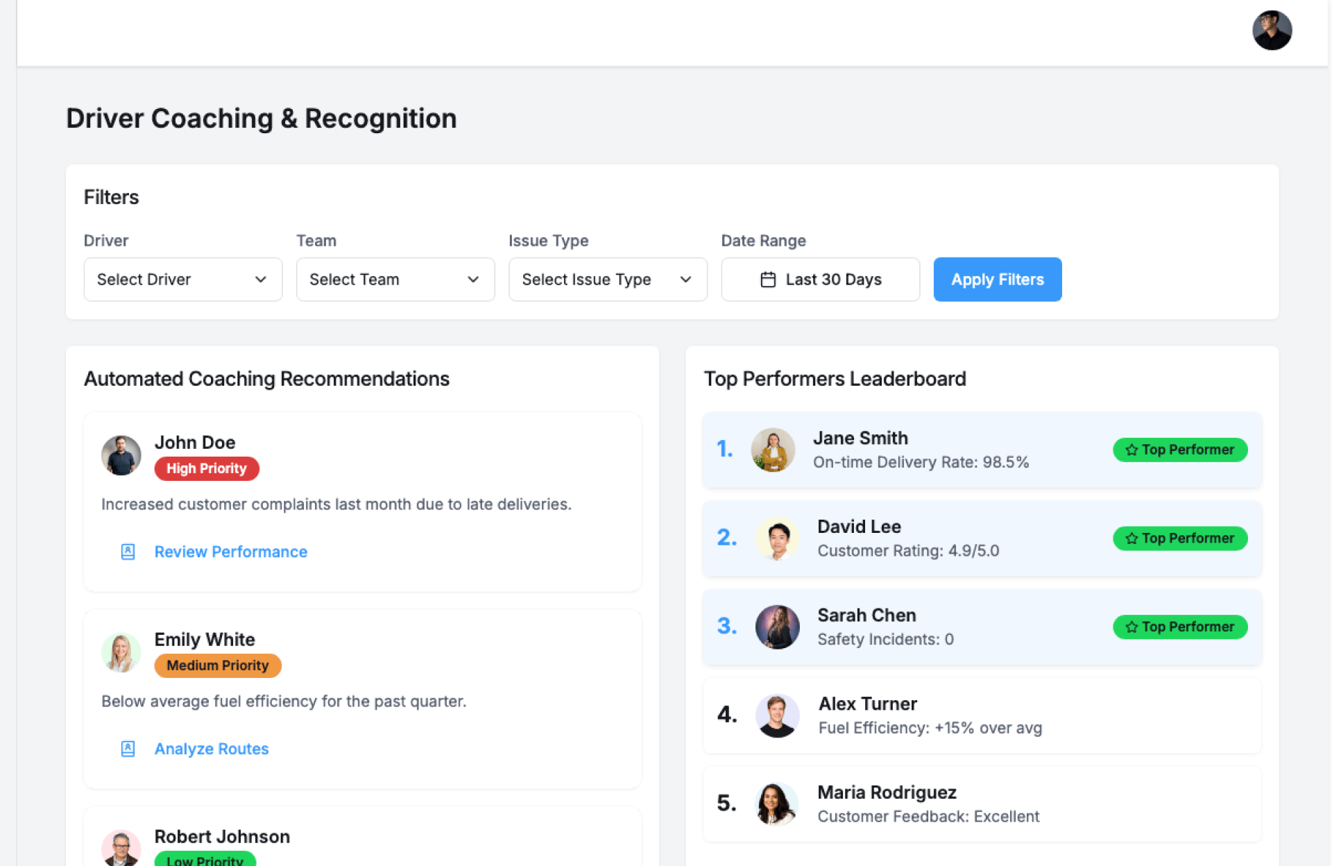Expand the Select Team dropdown
Screen dimensions: 1332x866
395,280
